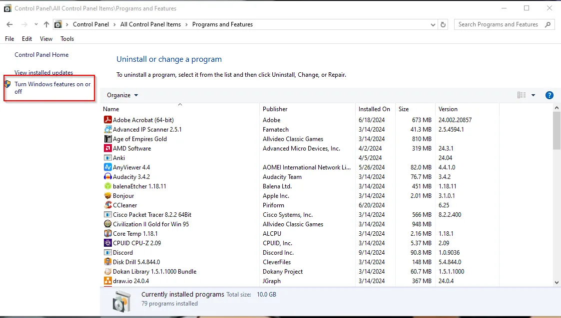
Task: Click the AMD Software icon
Action: click(x=108, y=149)
